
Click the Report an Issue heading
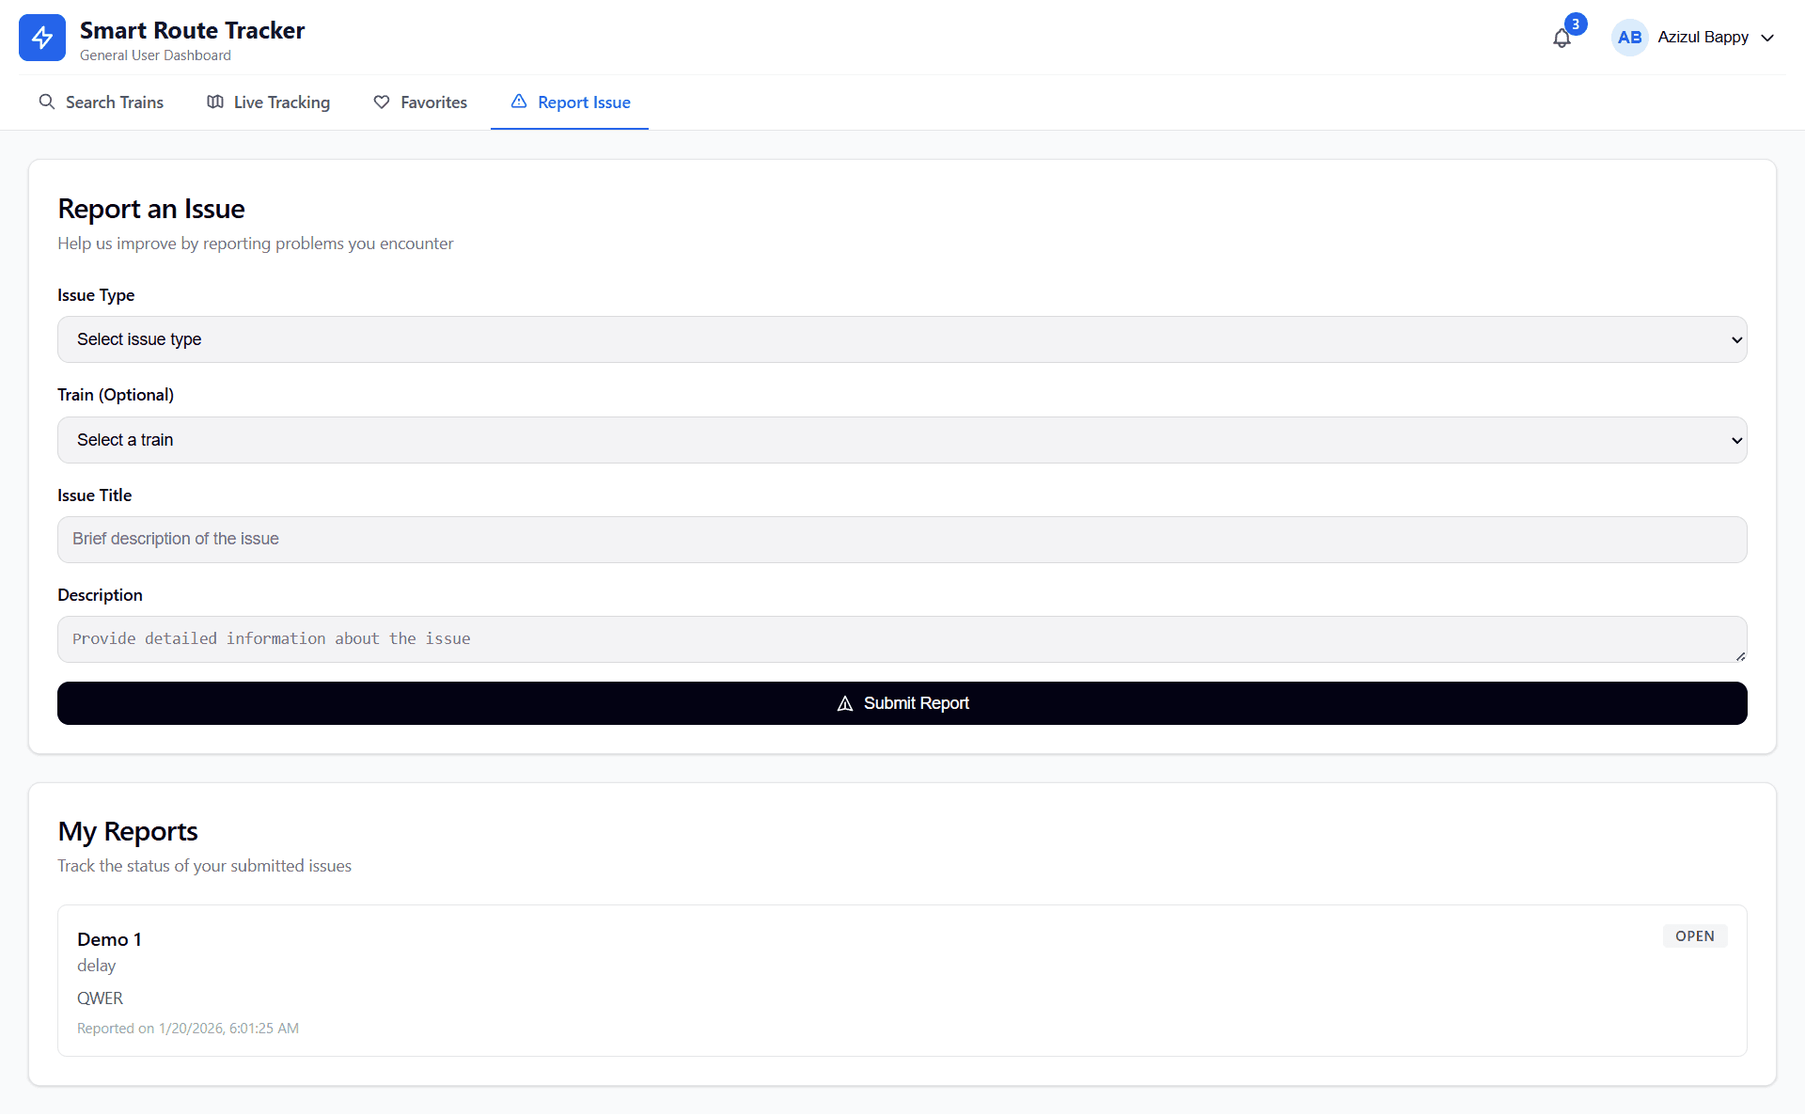[151, 209]
